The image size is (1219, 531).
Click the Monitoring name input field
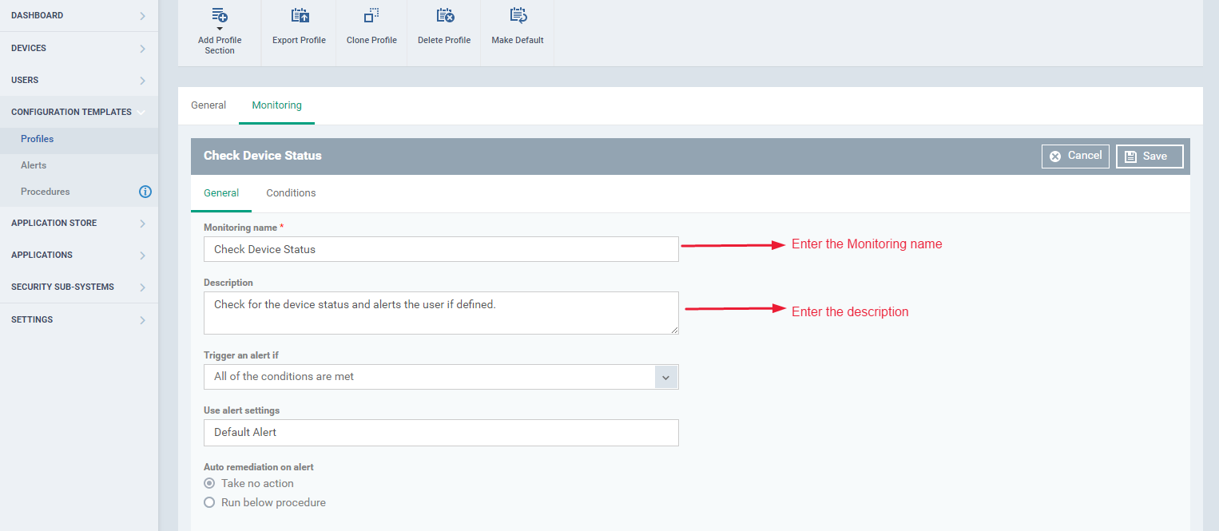(441, 249)
